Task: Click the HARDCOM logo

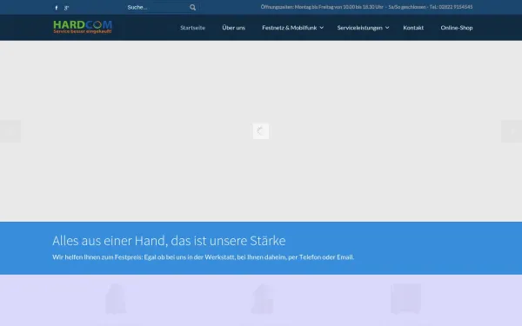Action: (83, 27)
